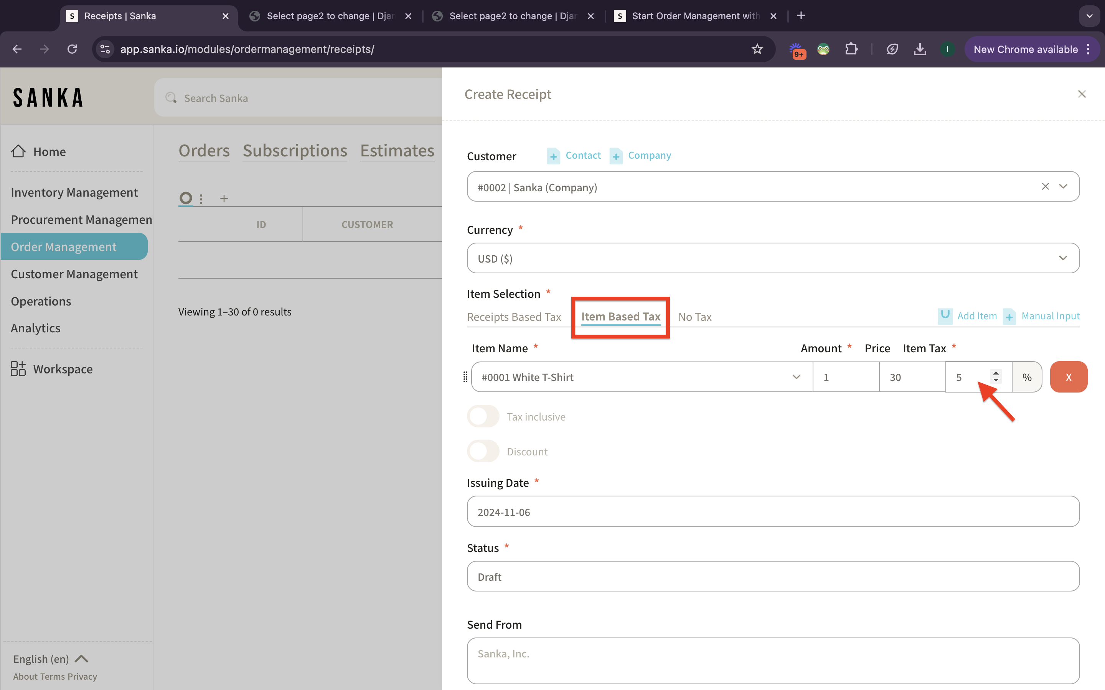The height and width of the screenshot is (690, 1105).
Task: Open the White T-Shirt item dropdown
Action: tap(642, 377)
